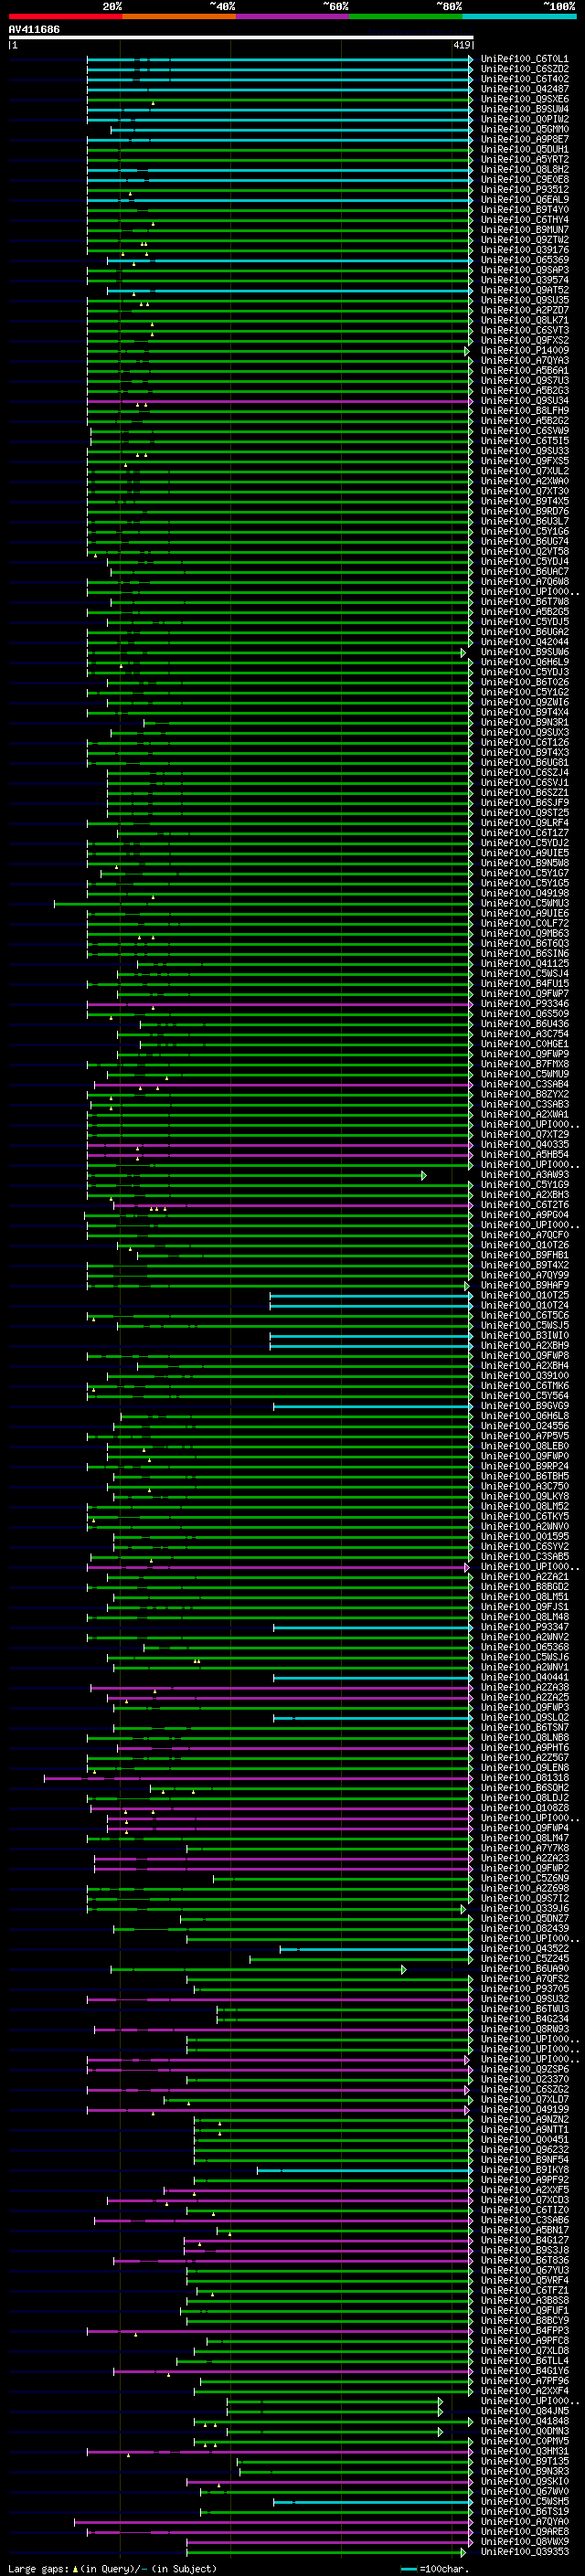Click the red identity legend segment
Viewport: 585px width, 2576px height.
(65, 17)
